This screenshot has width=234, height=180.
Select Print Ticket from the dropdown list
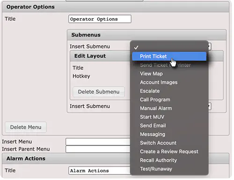[x=169, y=56]
